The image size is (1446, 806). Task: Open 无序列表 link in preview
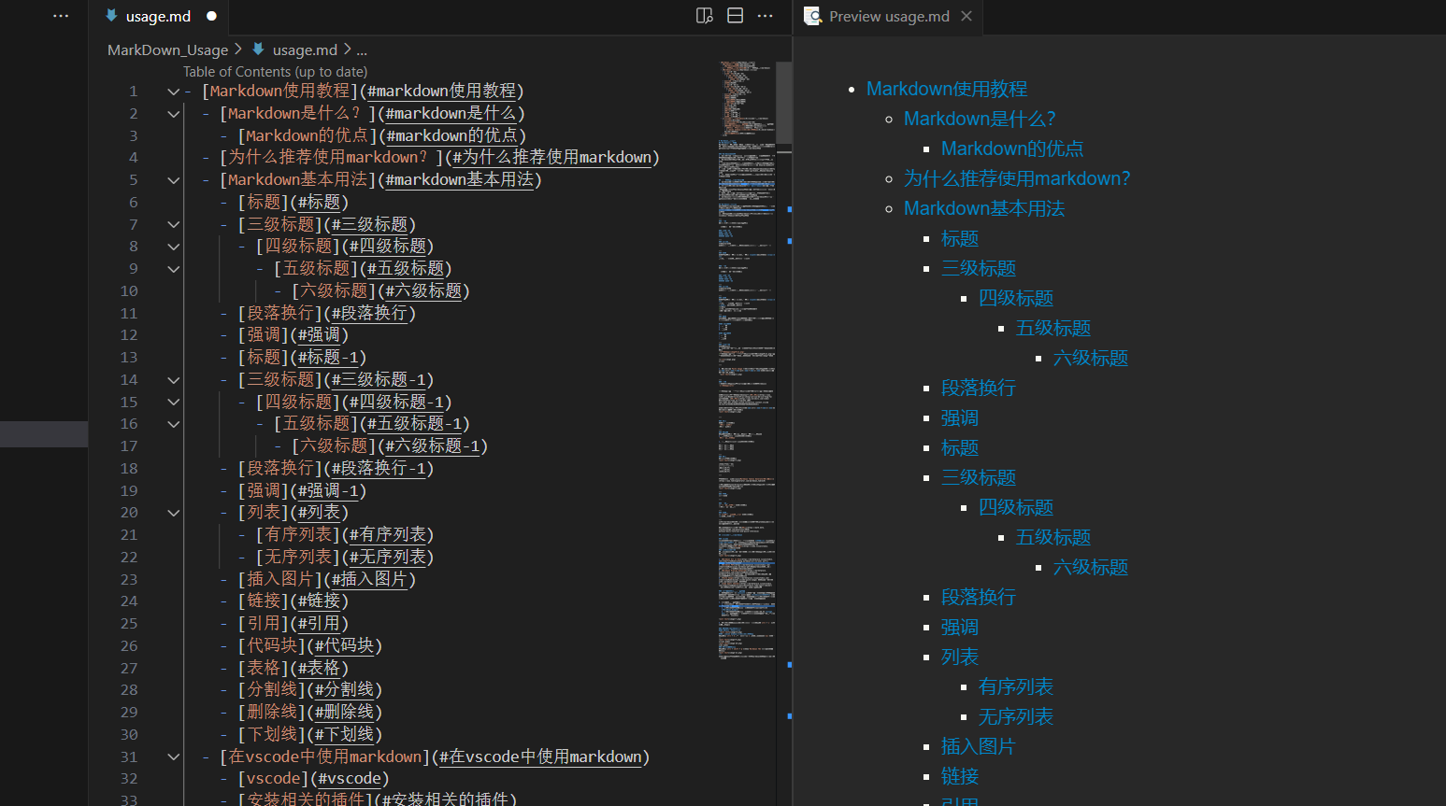click(1016, 716)
